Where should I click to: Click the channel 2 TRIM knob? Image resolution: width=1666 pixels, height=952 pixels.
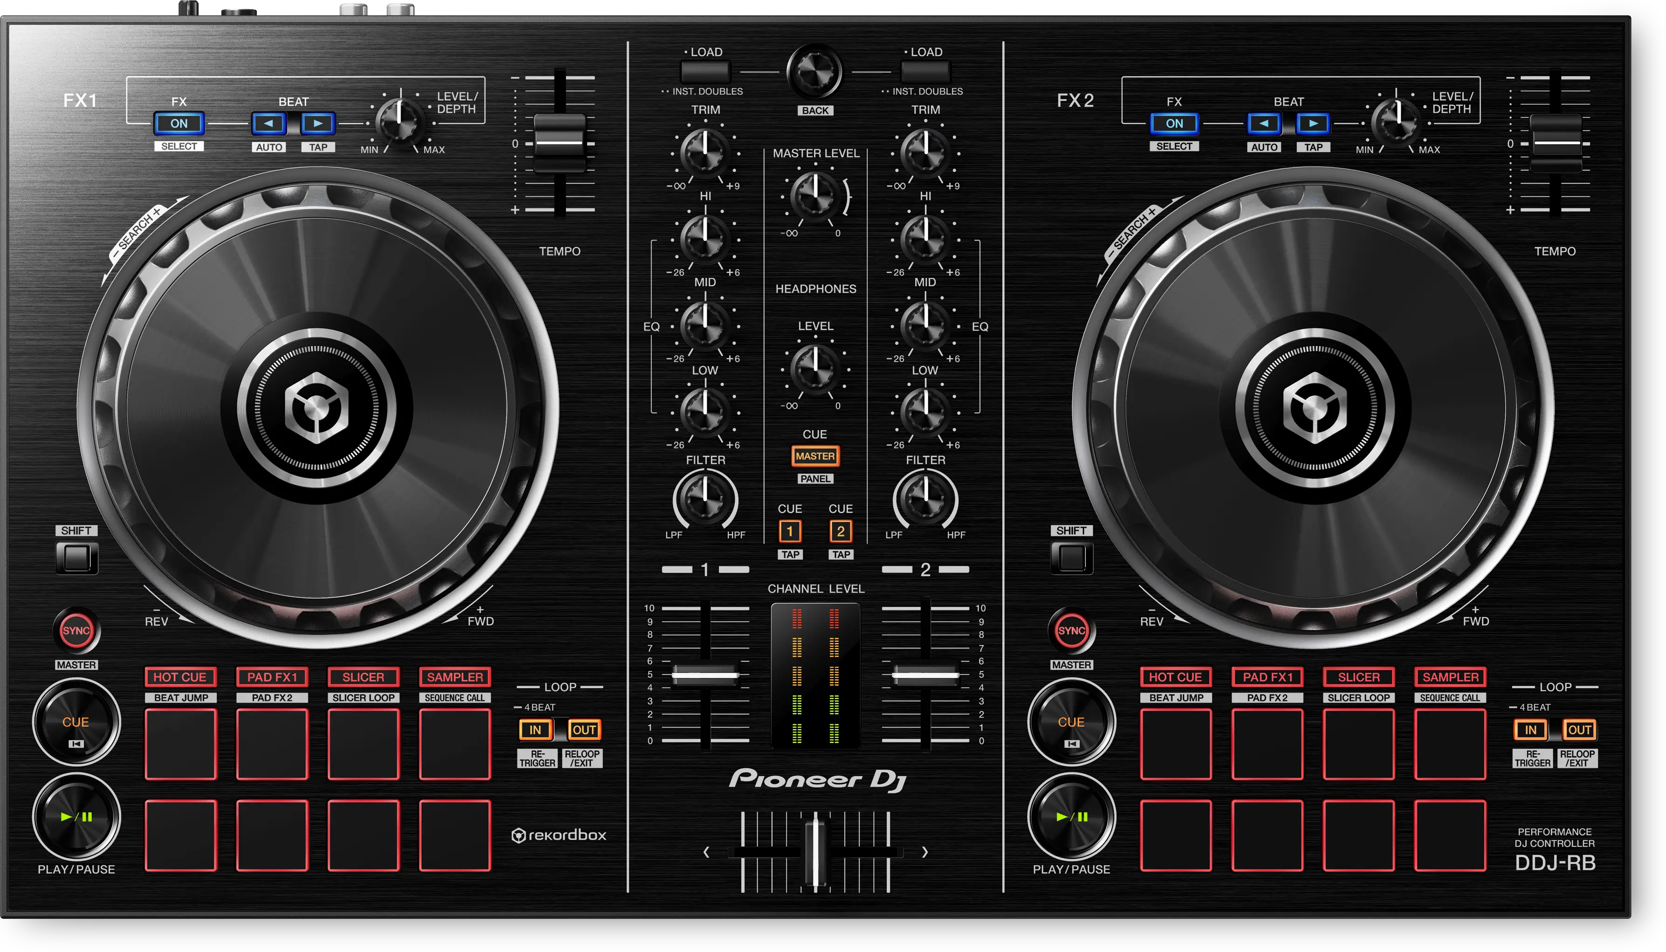click(x=925, y=152)
